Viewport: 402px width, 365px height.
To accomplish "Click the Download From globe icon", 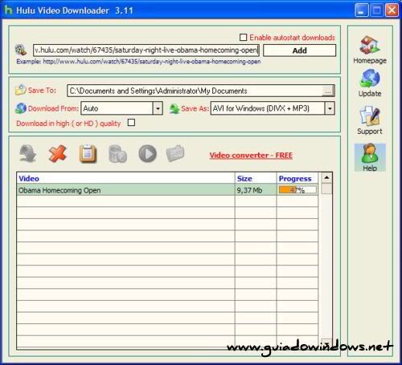I will coord(21,108).
